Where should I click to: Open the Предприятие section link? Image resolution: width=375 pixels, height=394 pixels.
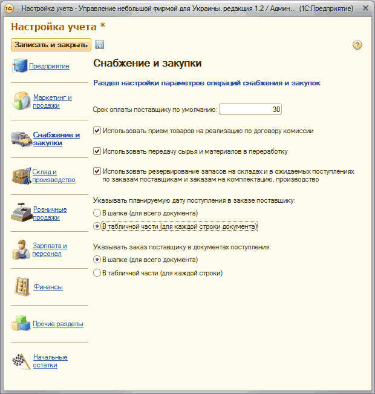pyautogui.click(x=49, y=66)
